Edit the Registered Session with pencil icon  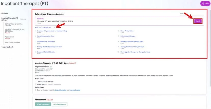tap(51, 67)
